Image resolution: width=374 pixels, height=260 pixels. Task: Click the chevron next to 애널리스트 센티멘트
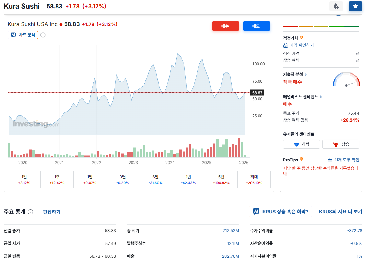pos(321,97)
